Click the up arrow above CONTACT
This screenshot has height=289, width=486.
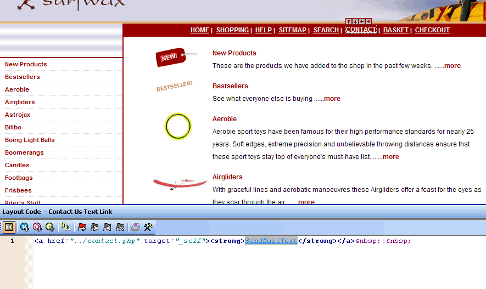point(349,22)
